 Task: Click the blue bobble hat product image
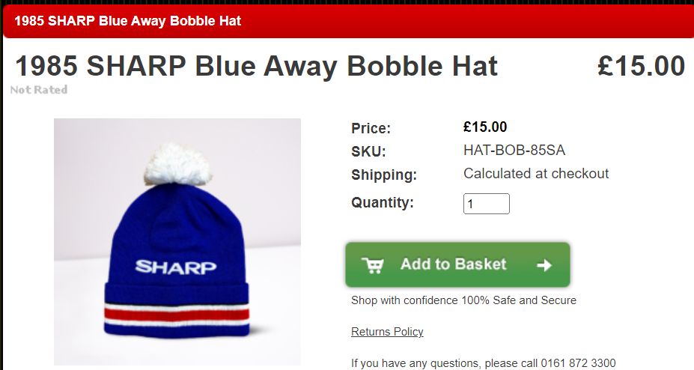pos(177,242)
